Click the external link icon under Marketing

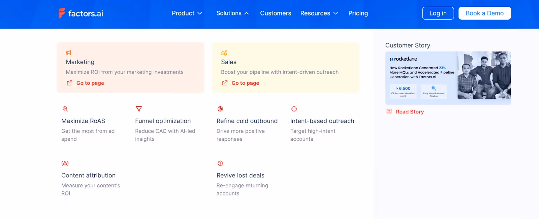[x=69, y=83]
